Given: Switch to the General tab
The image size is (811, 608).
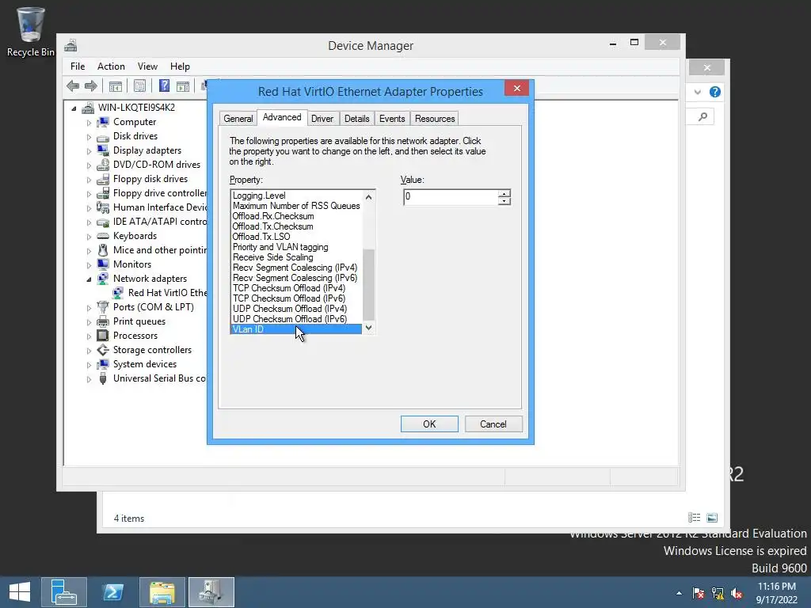Looking at the screenshot, I should click(x=238, y=119).
